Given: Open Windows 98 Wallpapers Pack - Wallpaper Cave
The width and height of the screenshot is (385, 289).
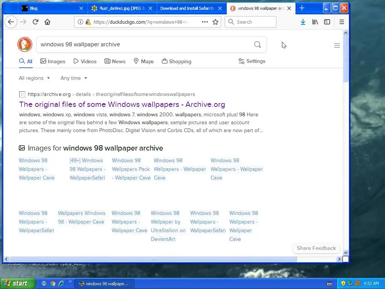Looking at the screenshot, I should coord(131,169).
